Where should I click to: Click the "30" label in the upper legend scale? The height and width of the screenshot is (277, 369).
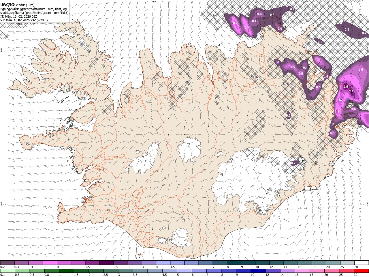tap(356, 267)
